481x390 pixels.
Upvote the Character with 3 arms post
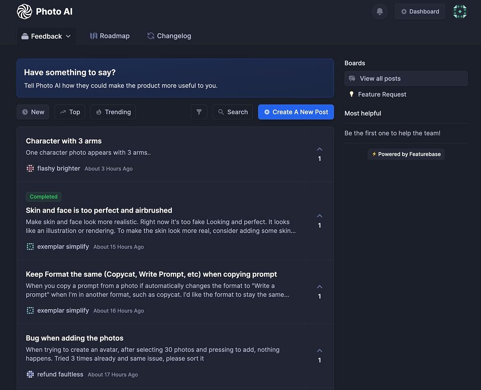pos(319,150)
